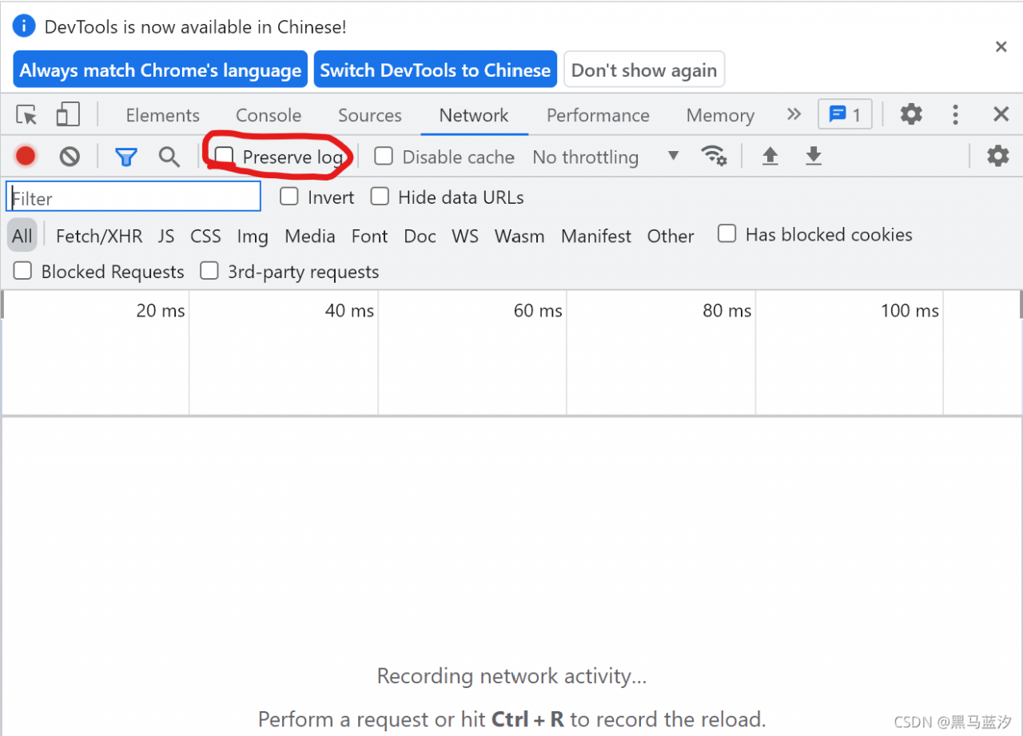Image resolution: width=1023 pixels, height=736 pixels.
Task: Open the issues counter badge showing 1
Action: (845, 114)
